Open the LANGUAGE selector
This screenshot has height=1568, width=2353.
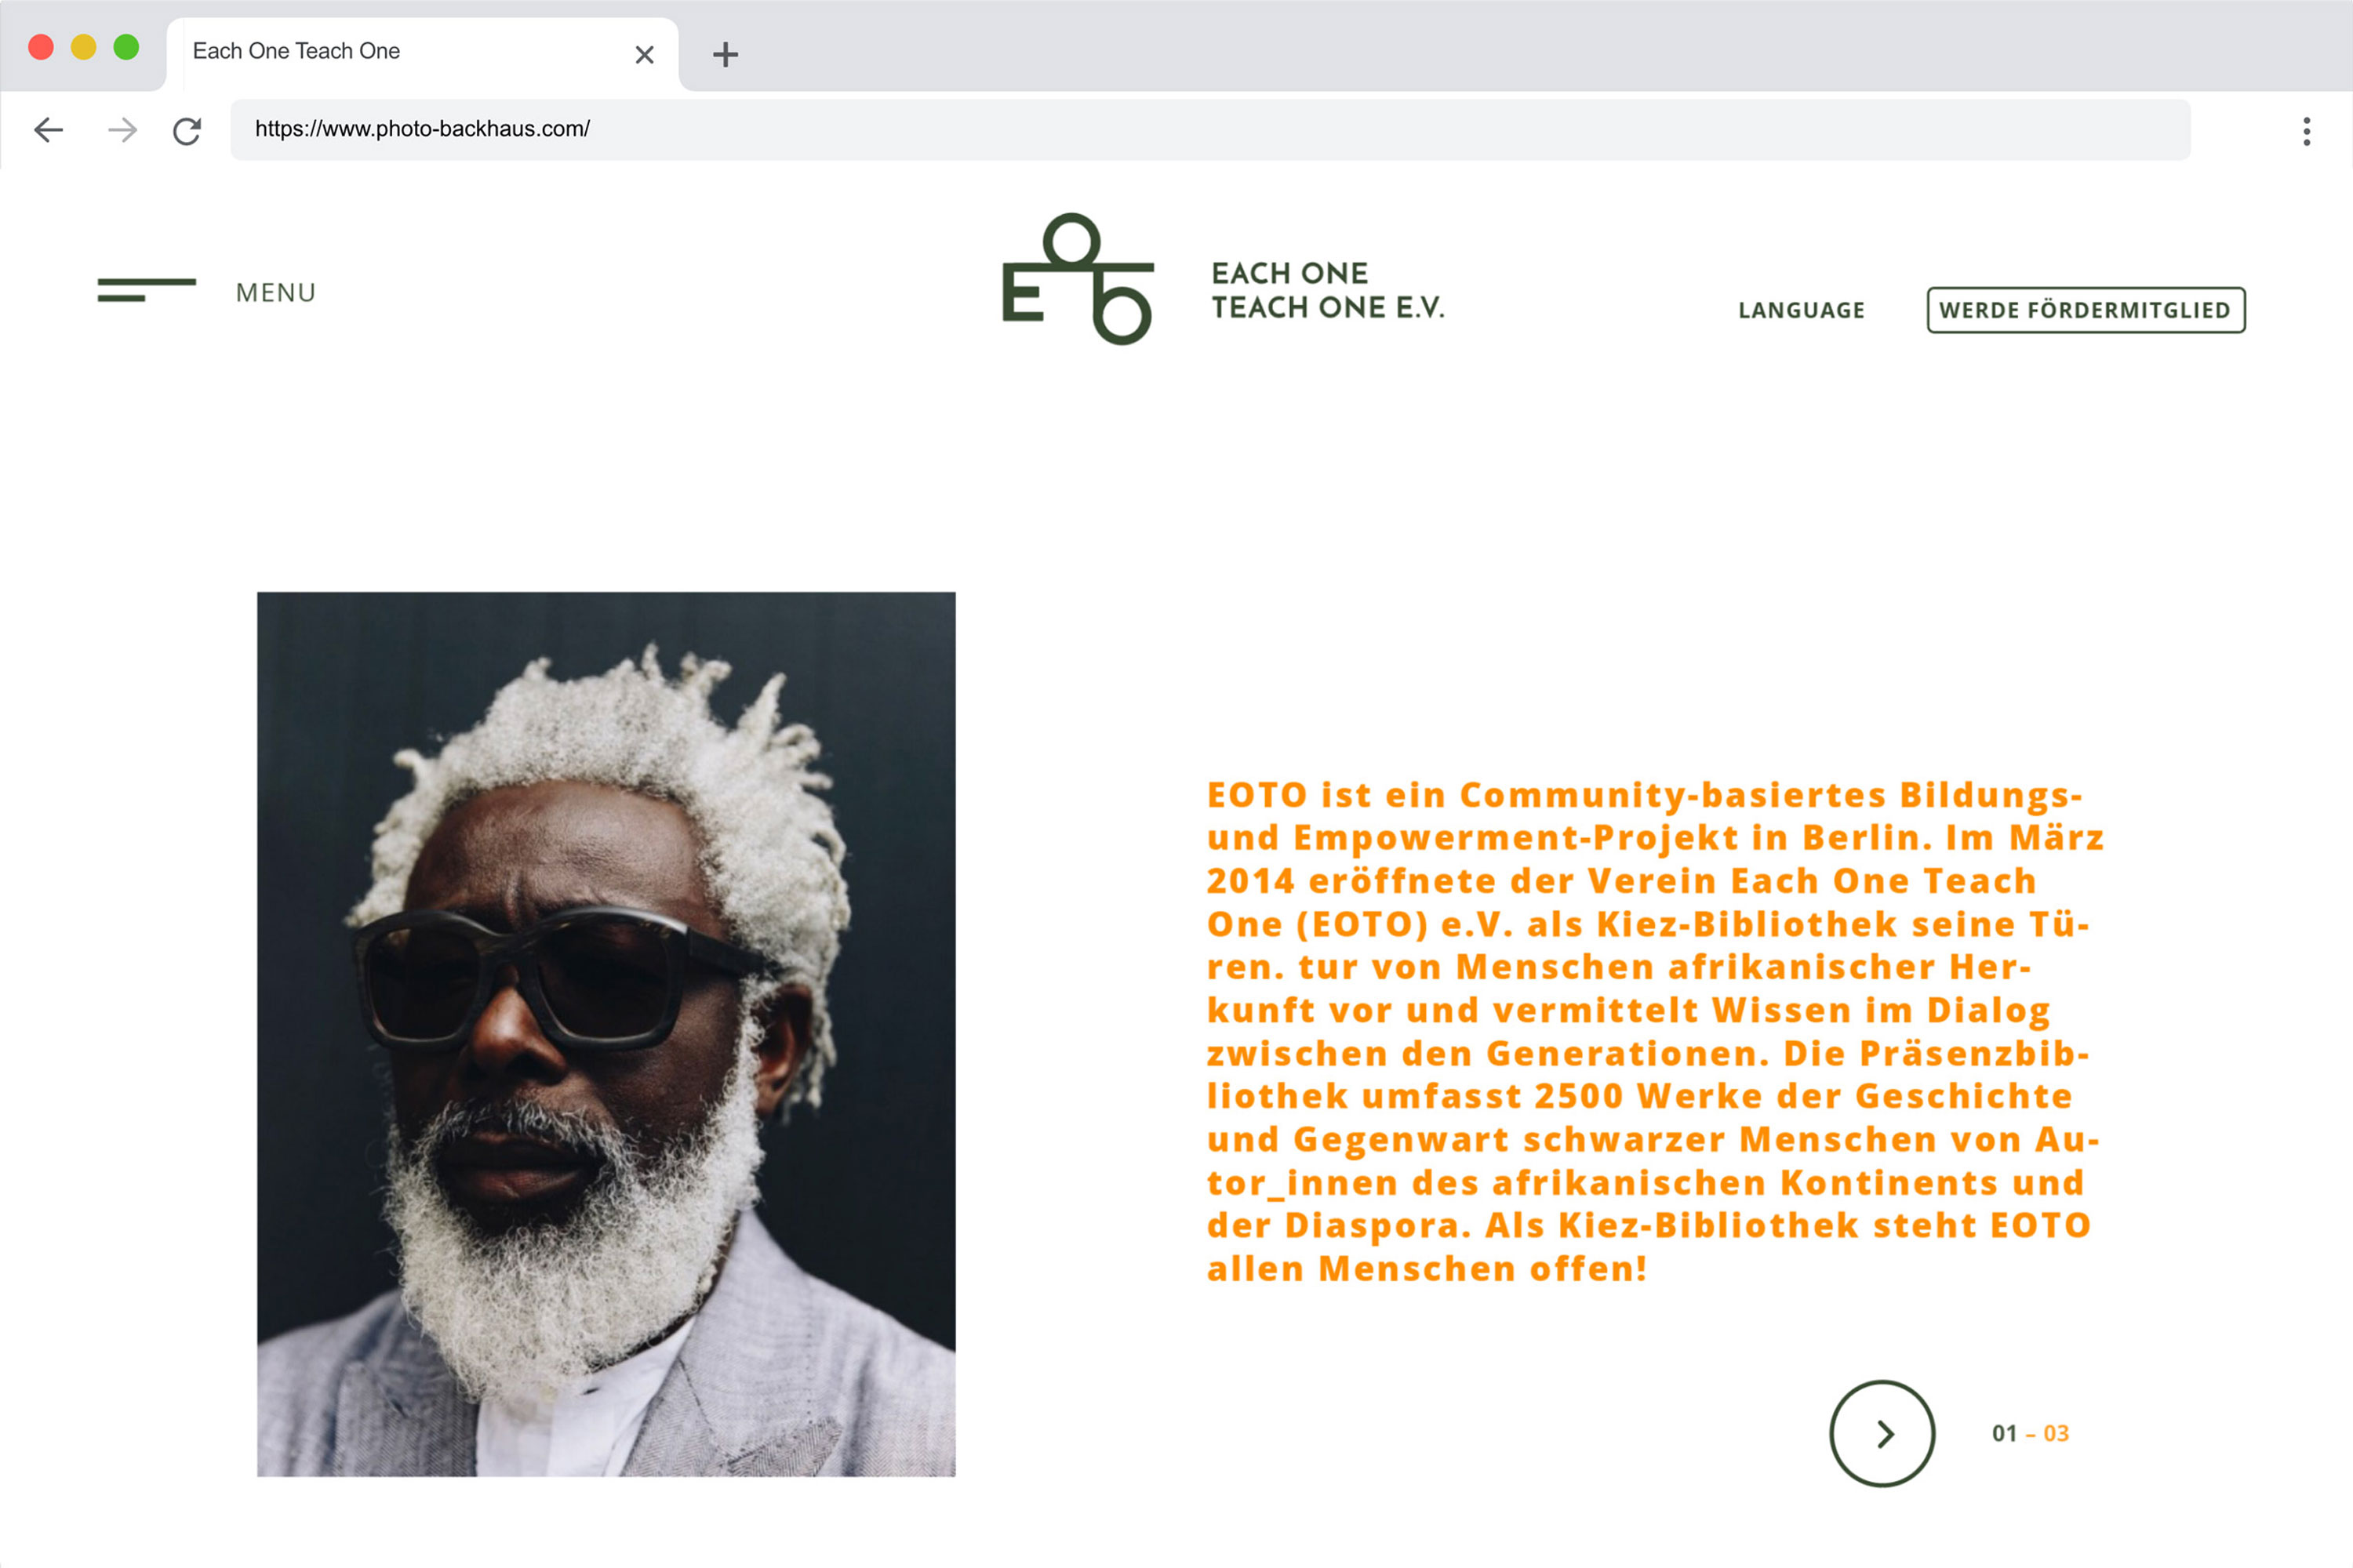(x=1802, y=310)
